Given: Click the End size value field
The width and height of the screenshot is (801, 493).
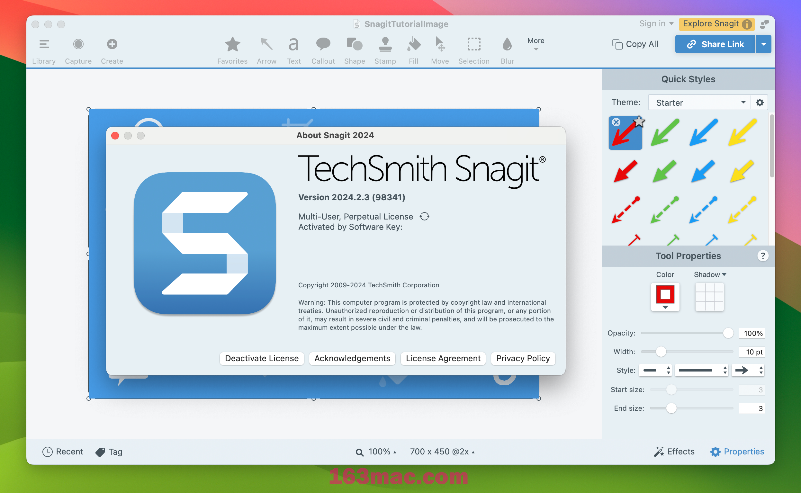Looking at the screenshot, I should (752, 408).
